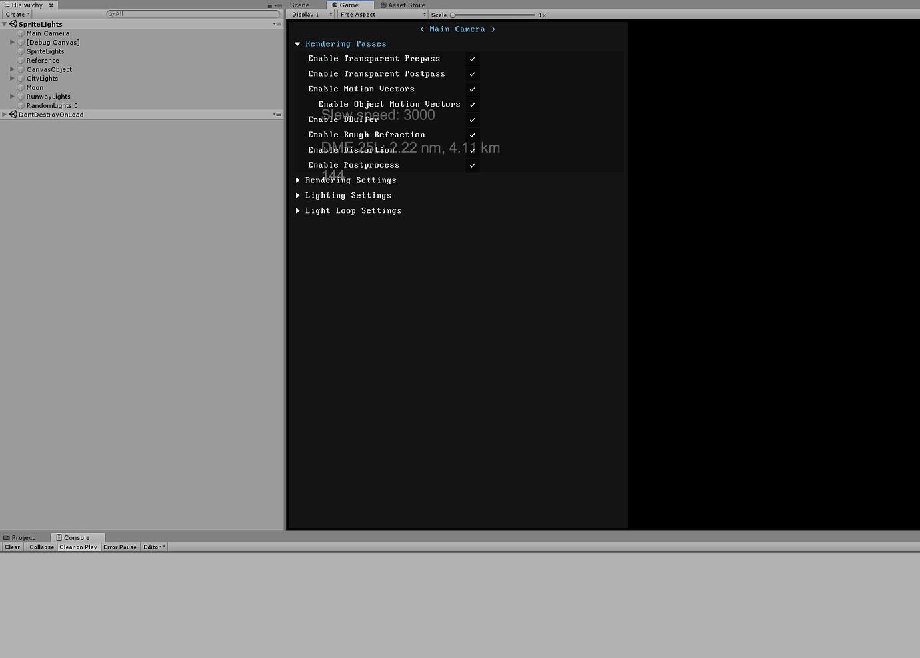Click the Clear button in the Console
This screenshot has width=920, height=658.
(11, 547)
